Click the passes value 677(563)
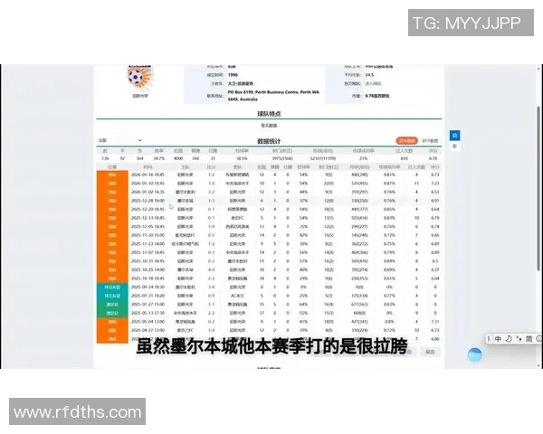Image resolution: width=543 pixels, height=434 pixels. coord(359,305)
